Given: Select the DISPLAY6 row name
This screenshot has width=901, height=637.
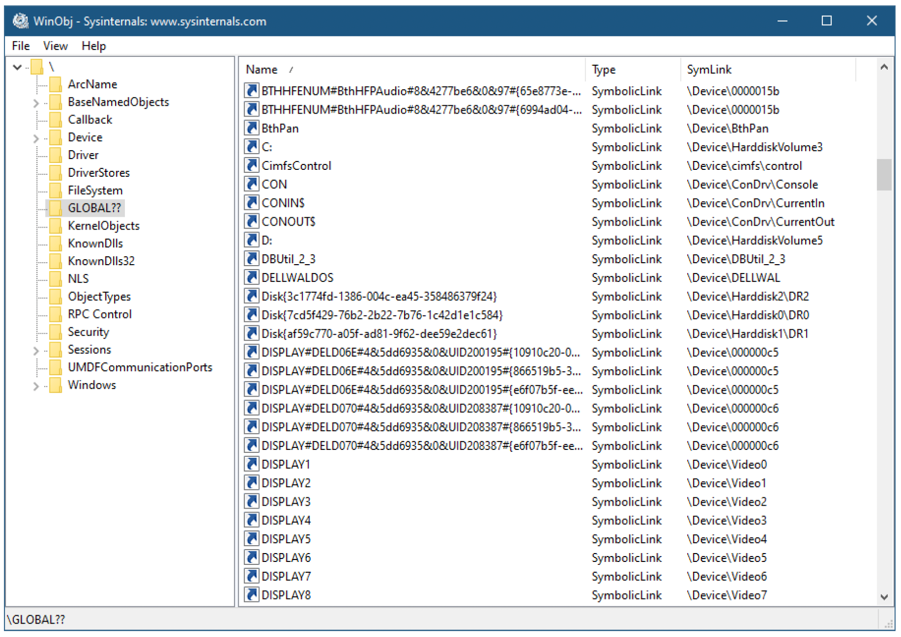Looking at the screenshot, I should pos(286,557).
